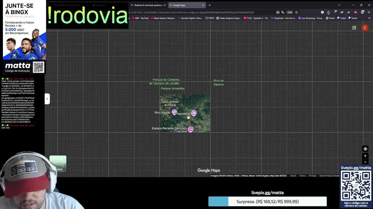Open the 'DeepSeek - Into the U...' bookmark

pyautogui.click(x=283, y=18)
